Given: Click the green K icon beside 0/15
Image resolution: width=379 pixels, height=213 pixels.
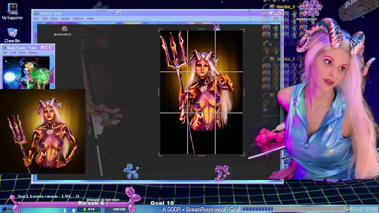Looking at the screenshot, I should [x=85, y=209].
